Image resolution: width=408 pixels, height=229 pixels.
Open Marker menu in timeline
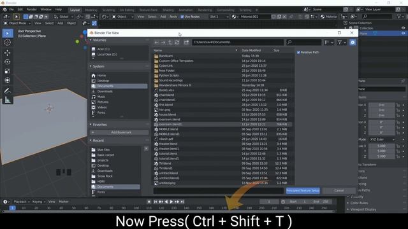tap(64, 202)
